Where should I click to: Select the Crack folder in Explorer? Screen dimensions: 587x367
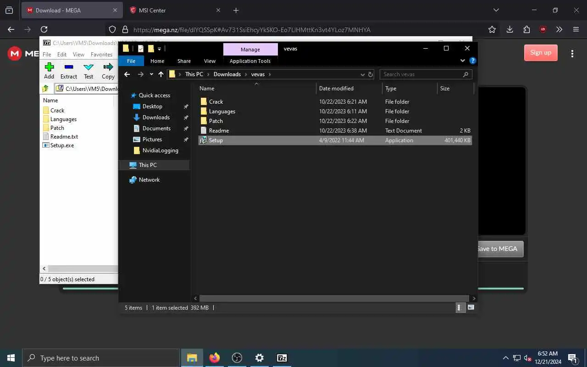216,102
